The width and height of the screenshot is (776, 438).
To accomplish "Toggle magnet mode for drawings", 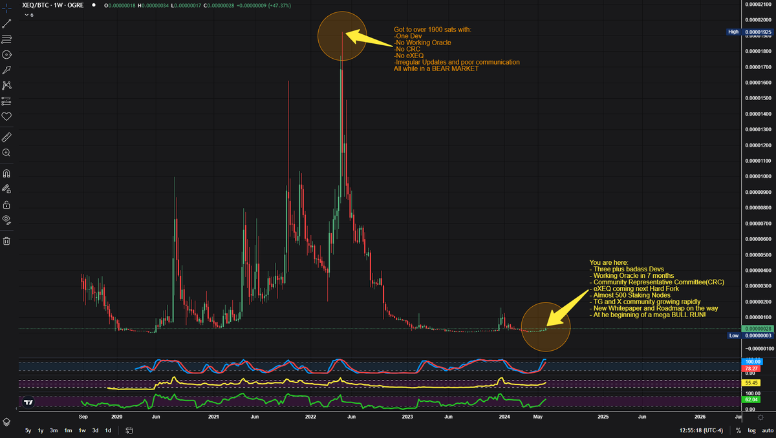I will (x=6, y=174).
